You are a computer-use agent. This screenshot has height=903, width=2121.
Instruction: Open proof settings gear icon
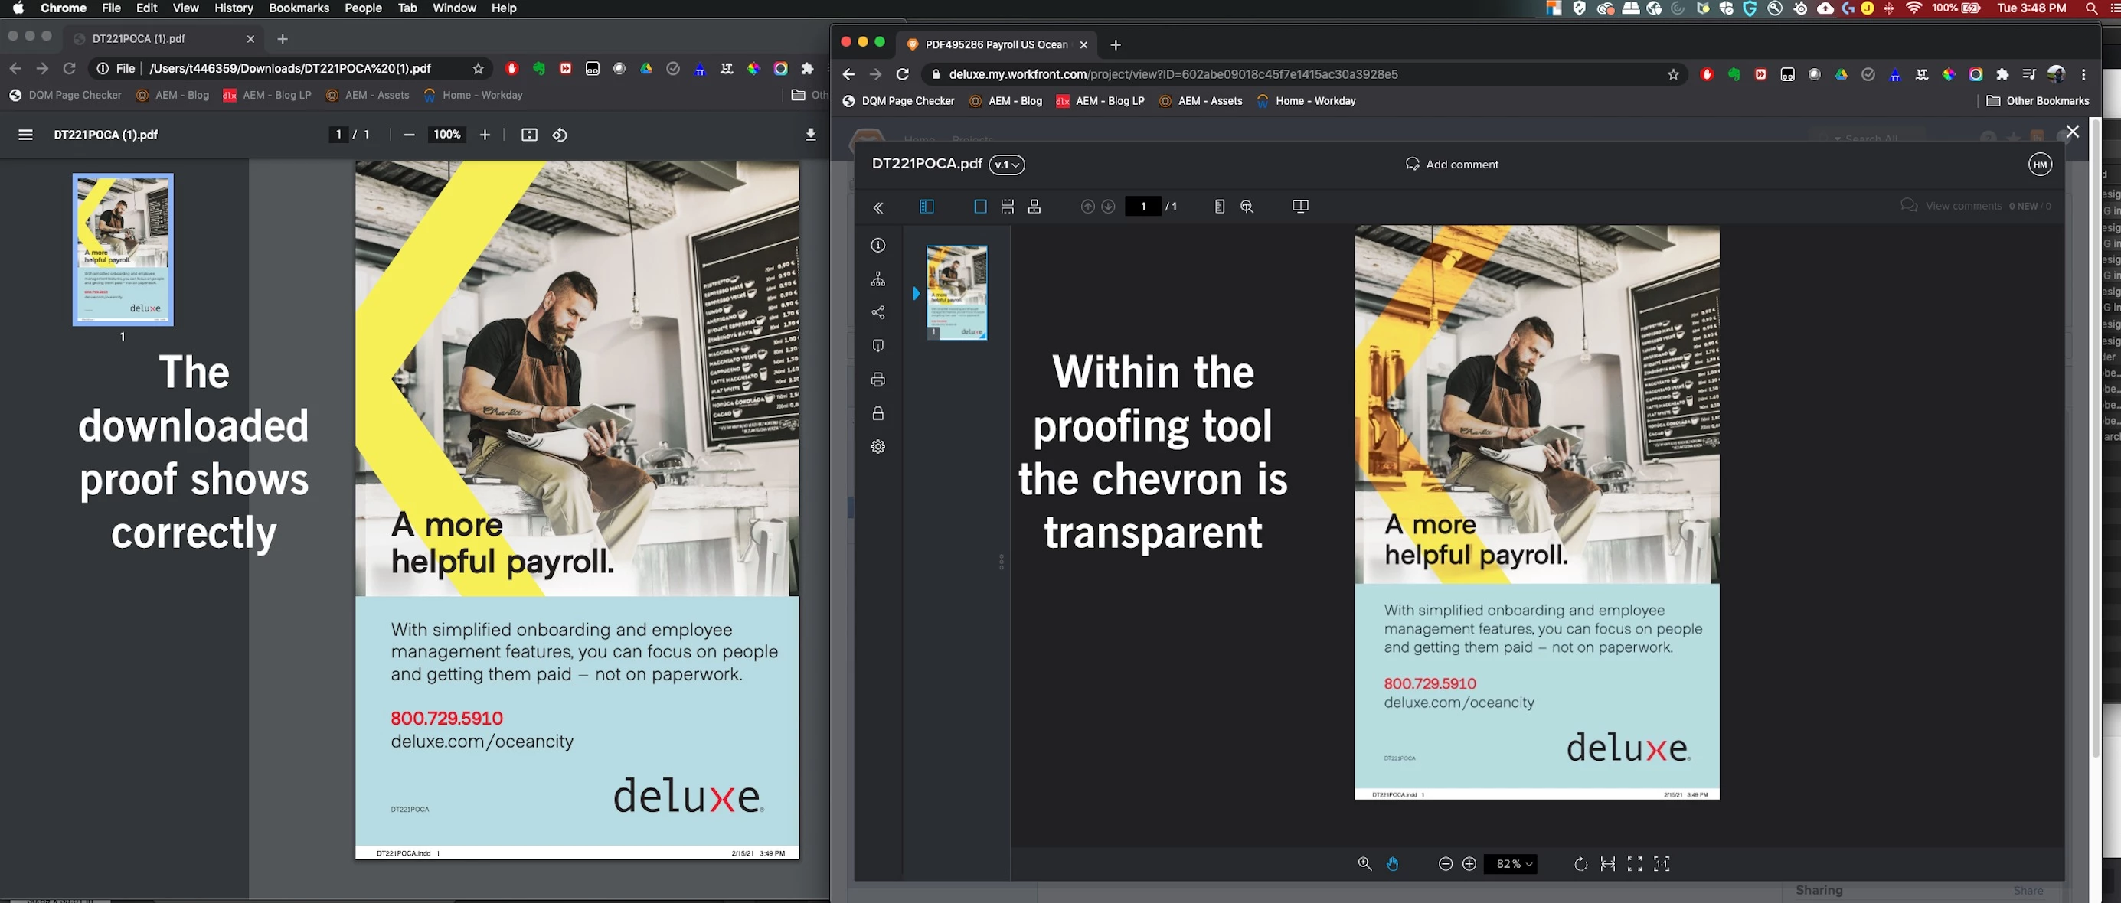coord(877,446)
